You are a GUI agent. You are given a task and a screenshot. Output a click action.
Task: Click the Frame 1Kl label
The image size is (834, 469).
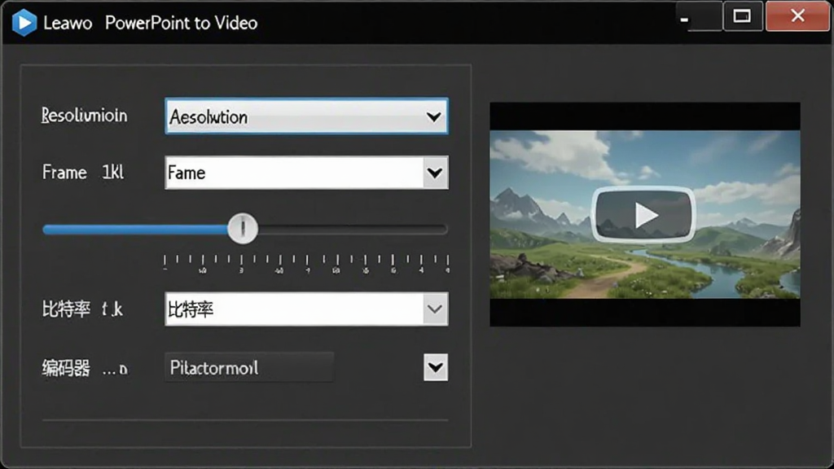pyautogui.click(x=83, y=173)
